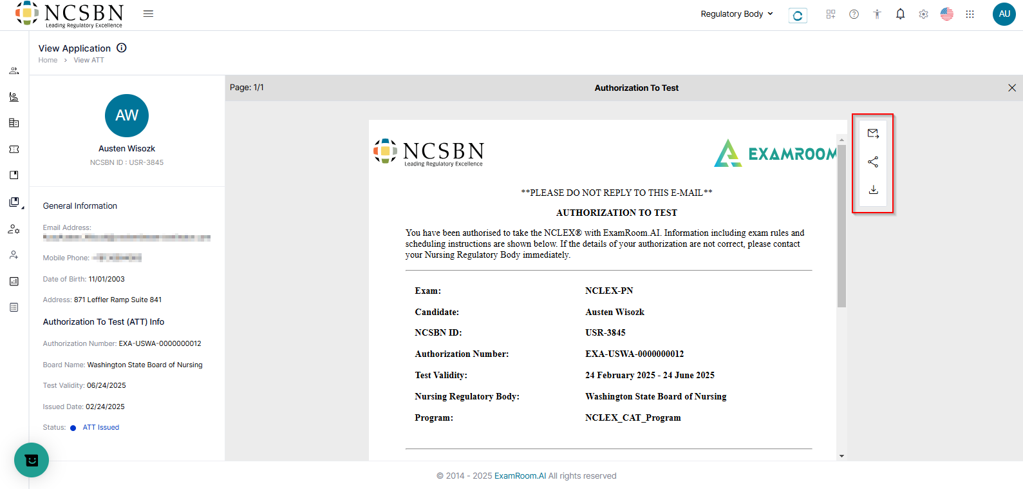Open the ExamRoom.AI footer link
The width and height of the screenshot is (1023, 489).
point(520,476)
